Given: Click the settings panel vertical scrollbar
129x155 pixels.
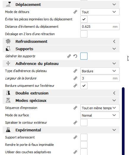Looking at the screenshot, I should click(123, 121).
